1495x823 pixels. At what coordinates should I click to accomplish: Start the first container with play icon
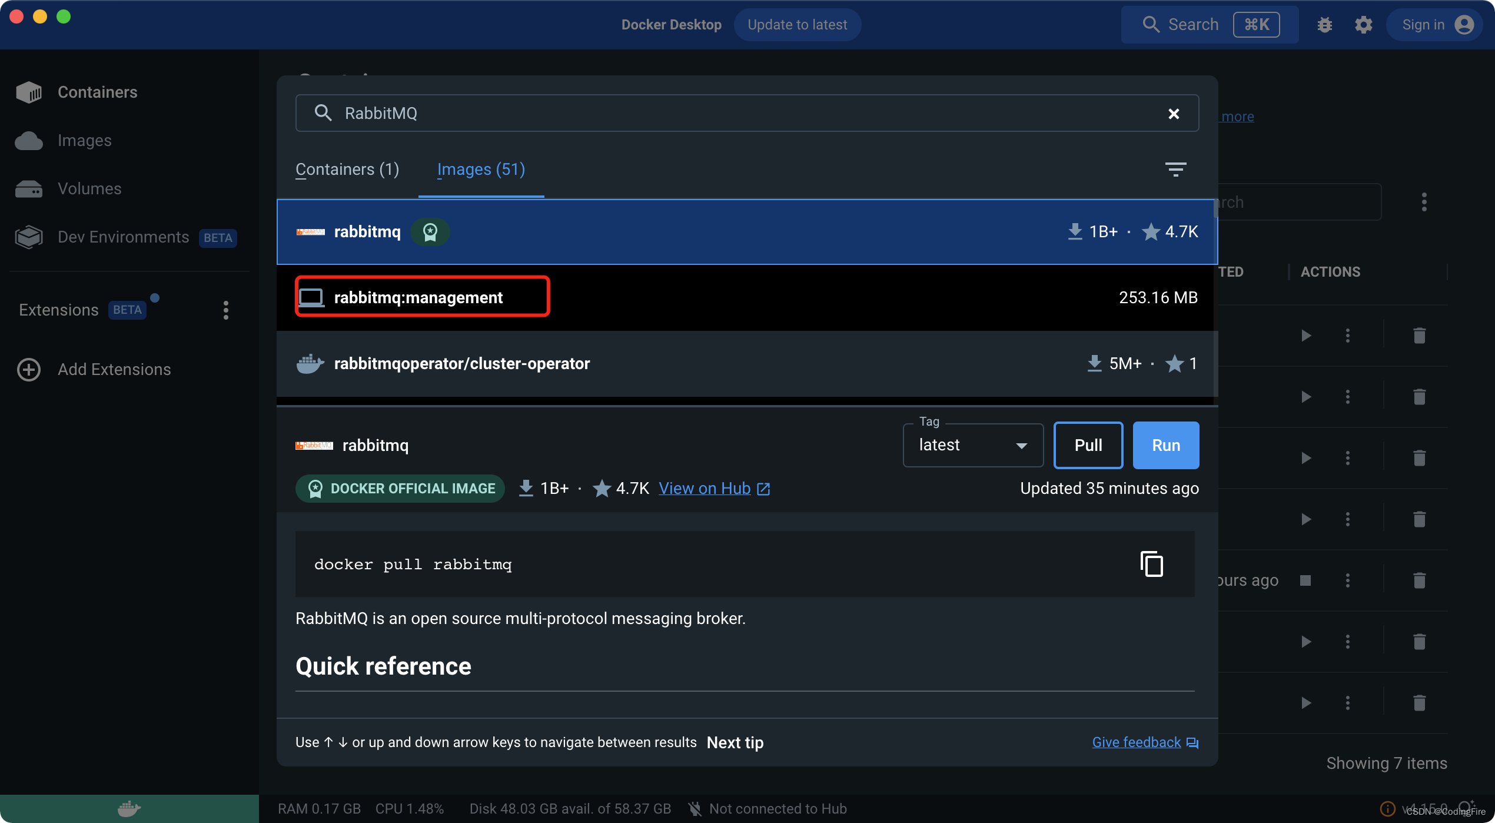click(1306, 336)
